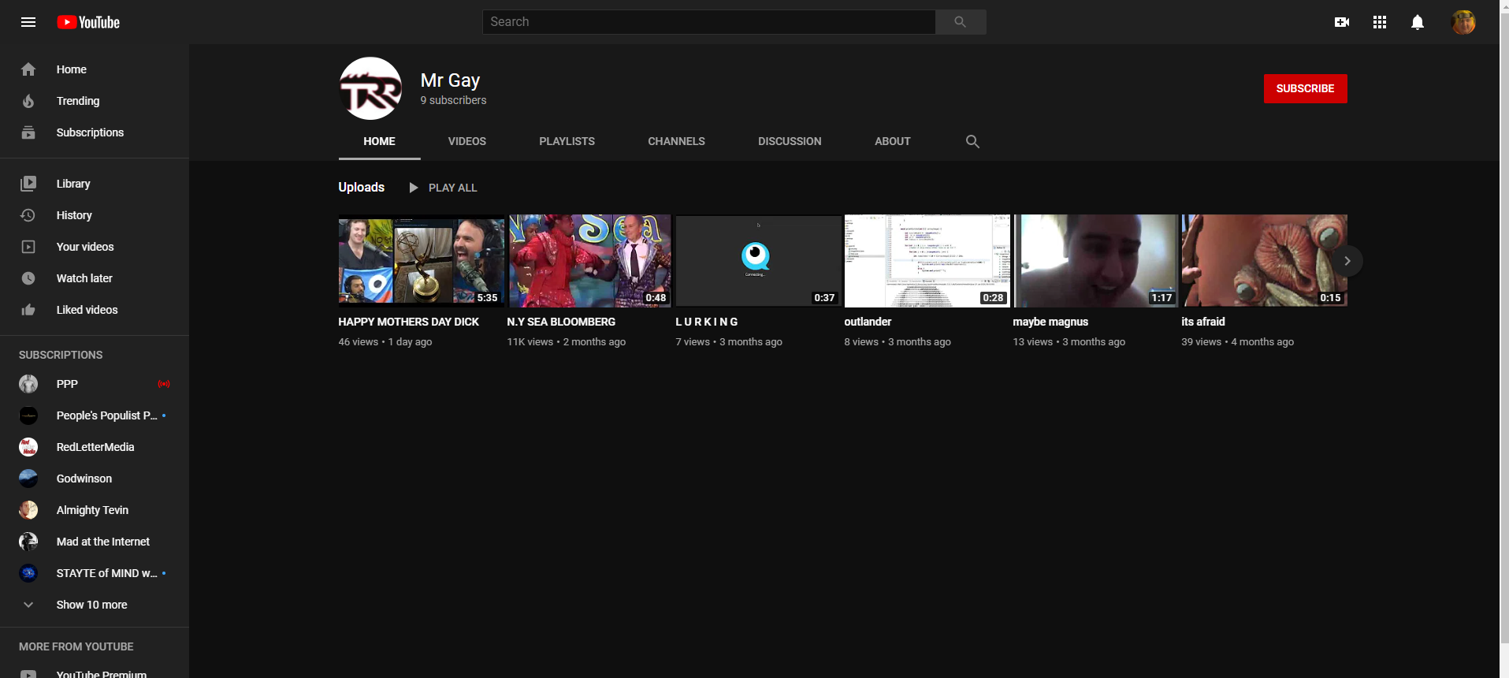Viewport: 1509px width, 678px height.
Task: Open the N.Y SEA BLOOMBERG thumbnail
Action: (590, 261)
